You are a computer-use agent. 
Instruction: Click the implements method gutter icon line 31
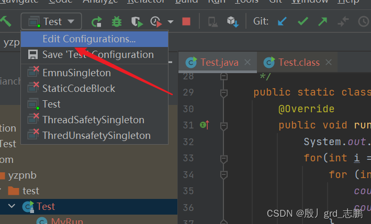(205, 125)
